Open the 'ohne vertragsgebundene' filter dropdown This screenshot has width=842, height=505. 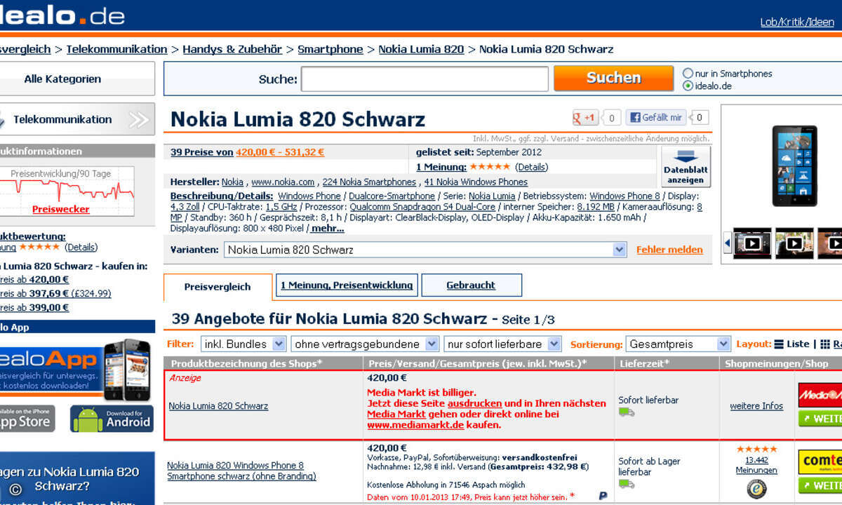365,344
